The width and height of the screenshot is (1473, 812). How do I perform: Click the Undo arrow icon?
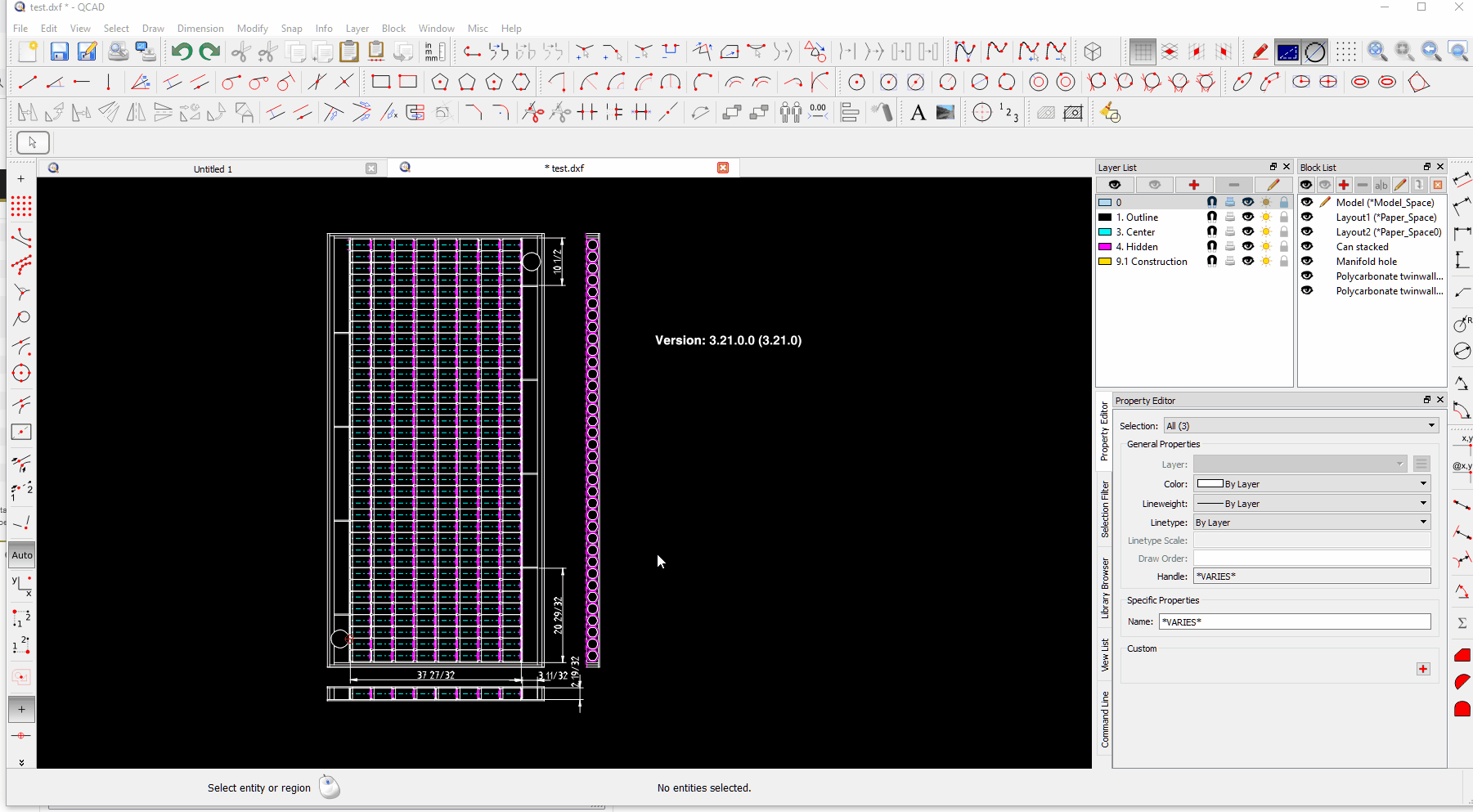click(x=182, y=52)
